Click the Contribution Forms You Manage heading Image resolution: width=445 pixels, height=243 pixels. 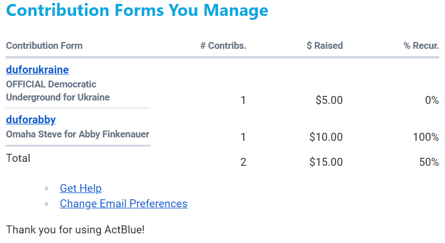pyautogui.click(x=137, y=10)
